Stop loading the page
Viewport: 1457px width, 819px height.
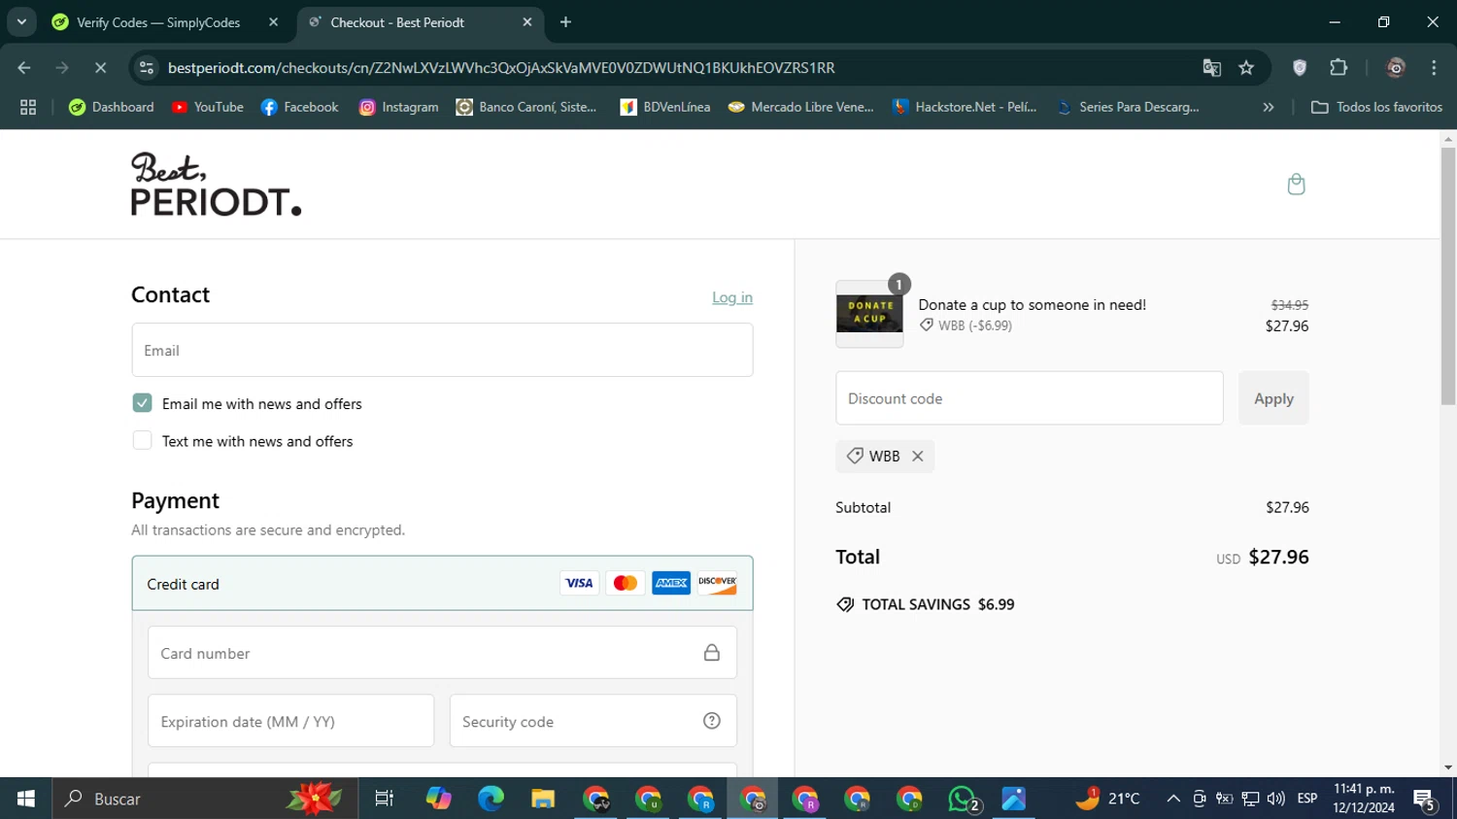pyautogui.click(x=100, y=68)
